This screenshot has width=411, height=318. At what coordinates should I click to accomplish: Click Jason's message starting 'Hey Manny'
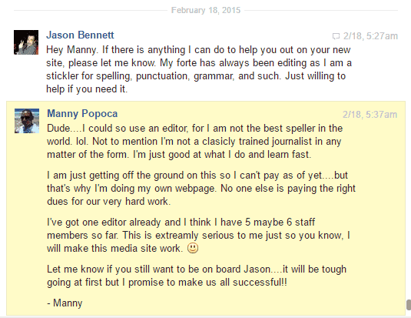(199, 69)
